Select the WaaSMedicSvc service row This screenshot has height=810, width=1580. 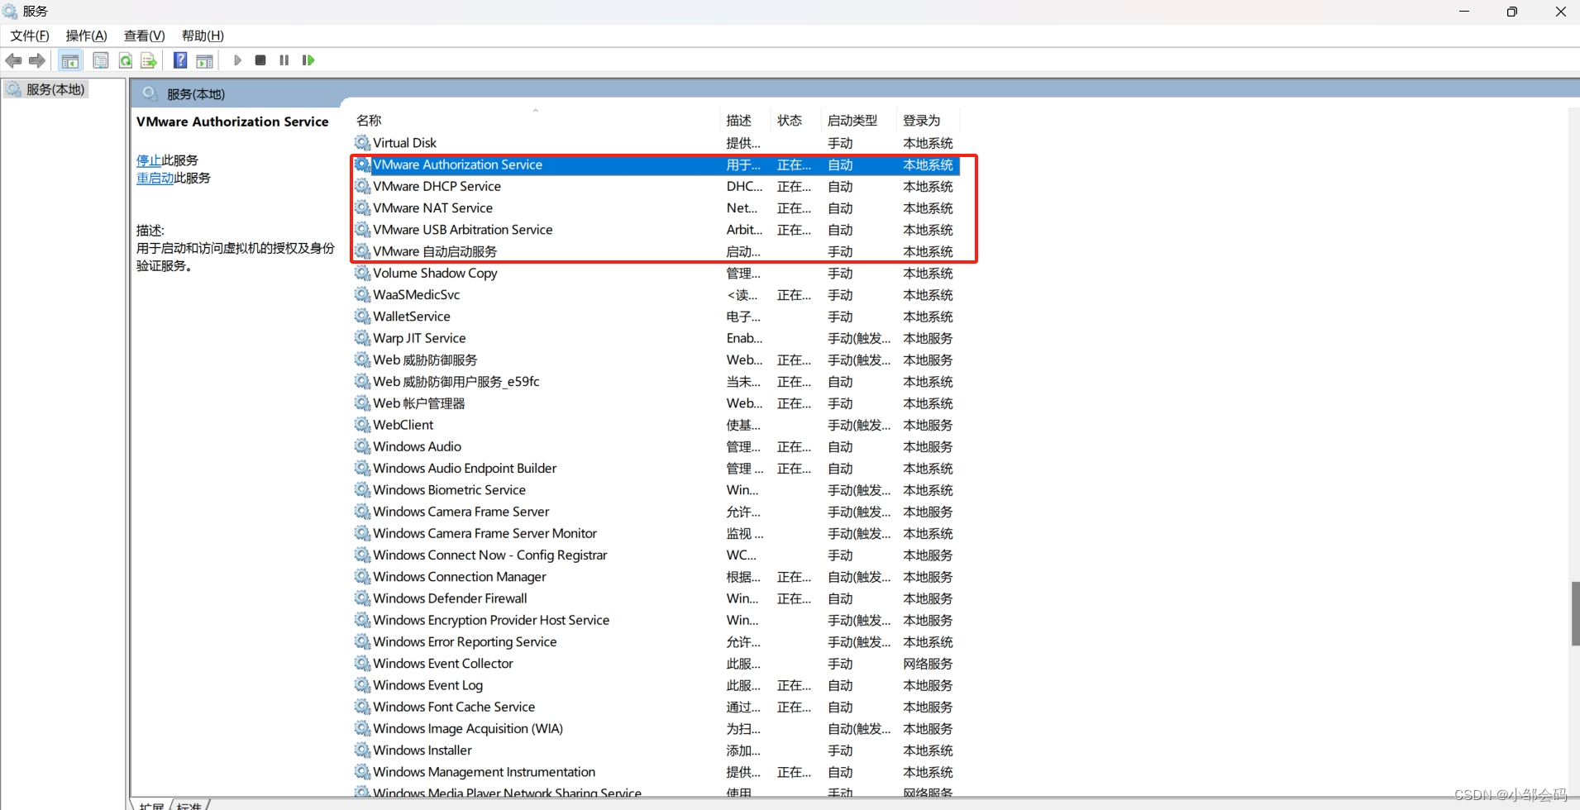[x=656, y=295]
